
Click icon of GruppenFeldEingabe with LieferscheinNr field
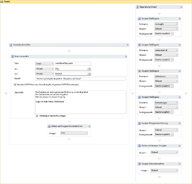tap(139, 45)
